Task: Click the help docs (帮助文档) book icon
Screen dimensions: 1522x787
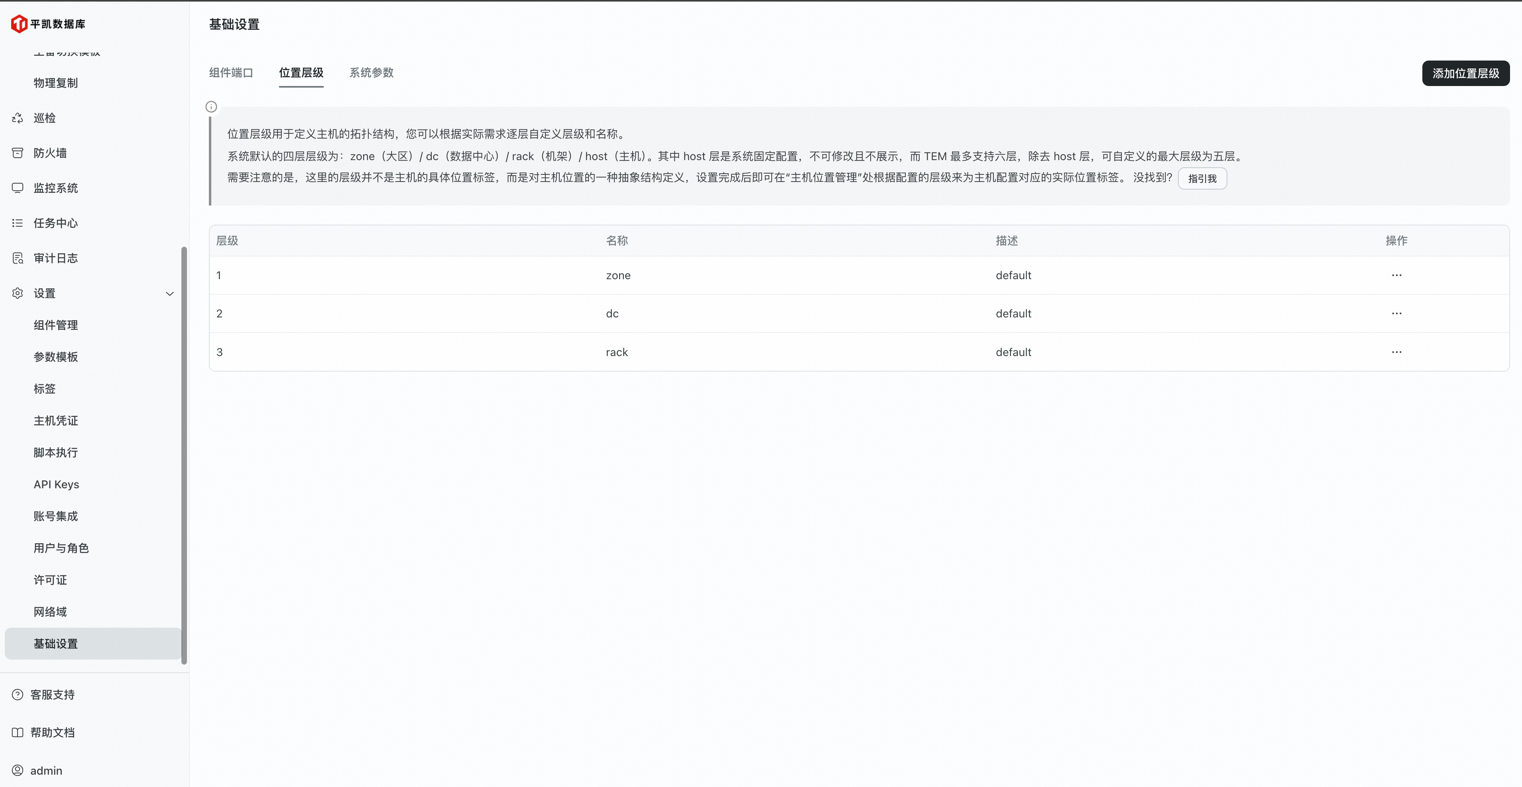Action: [18, 733]
